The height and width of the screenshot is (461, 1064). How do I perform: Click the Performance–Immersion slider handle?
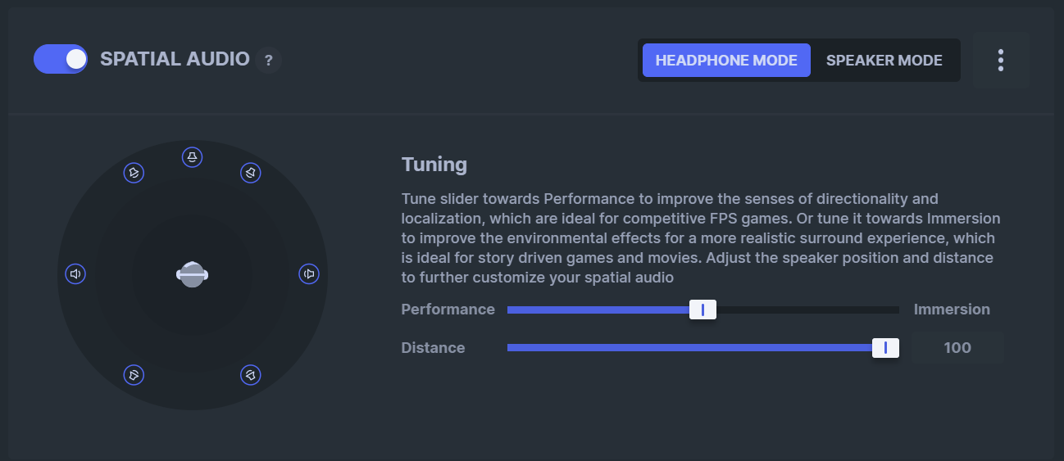[x=703, y=310]
